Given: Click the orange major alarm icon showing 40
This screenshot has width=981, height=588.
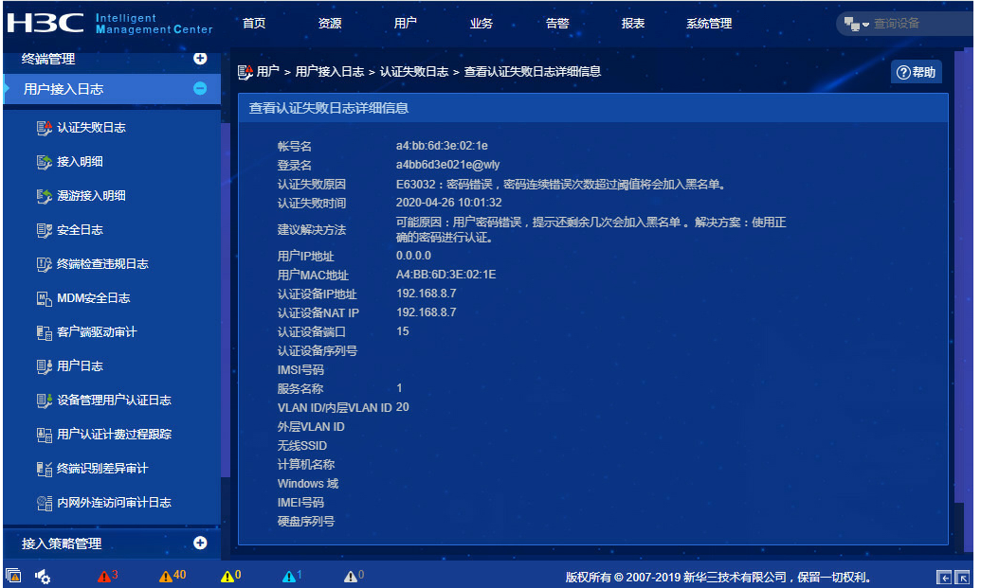Looking at the screenshot, I should pyautogui.click(x=165, y=576).
